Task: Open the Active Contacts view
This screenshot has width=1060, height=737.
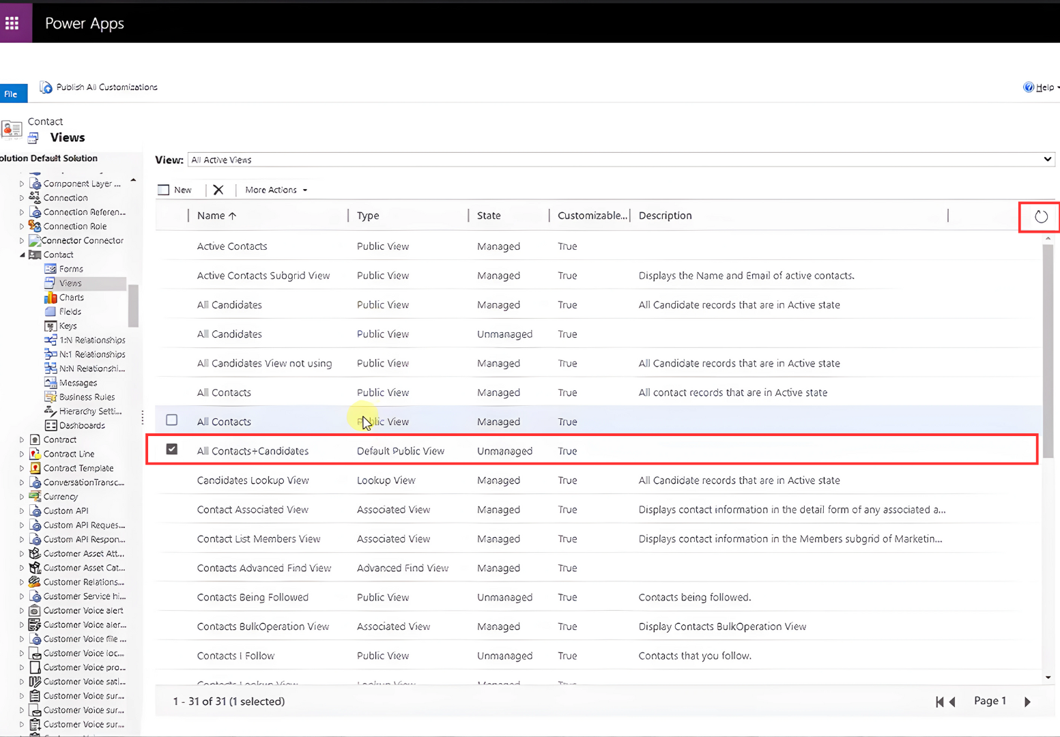Action: click(232, 246)
